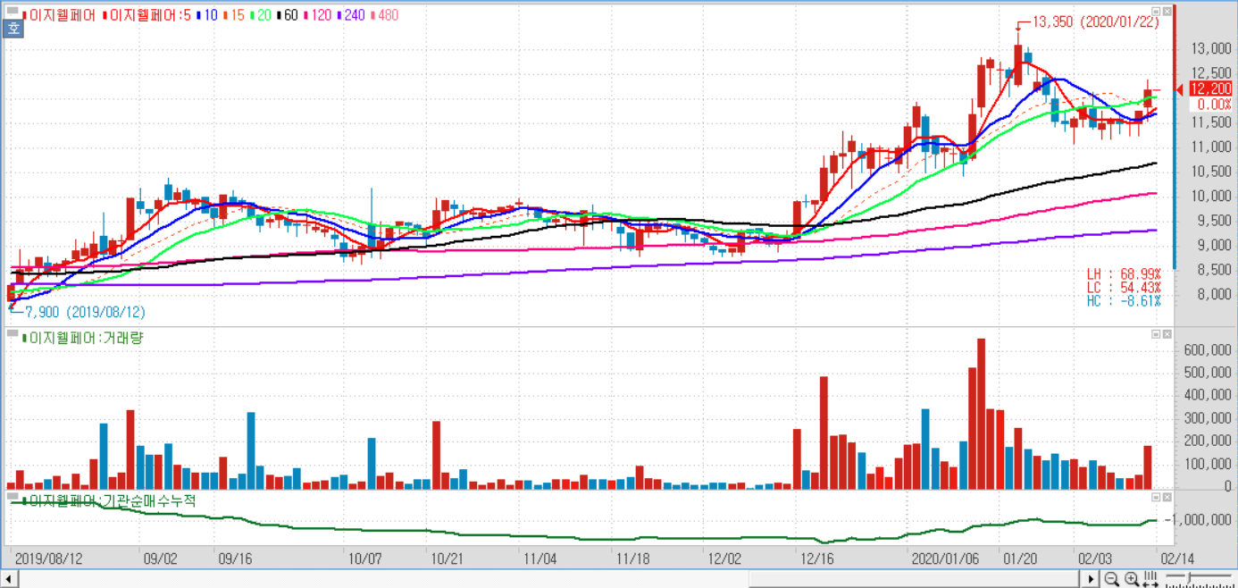Click the 10/21 date axis label
Image resolution: width=1238 pixels, height=588 pixels.
pos(446,559)
